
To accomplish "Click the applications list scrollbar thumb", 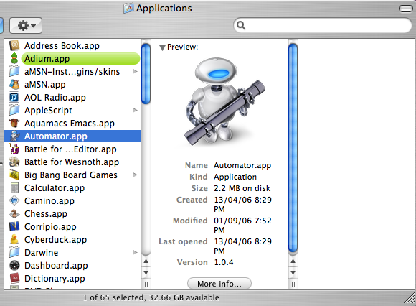I will [x=146, y=73].
